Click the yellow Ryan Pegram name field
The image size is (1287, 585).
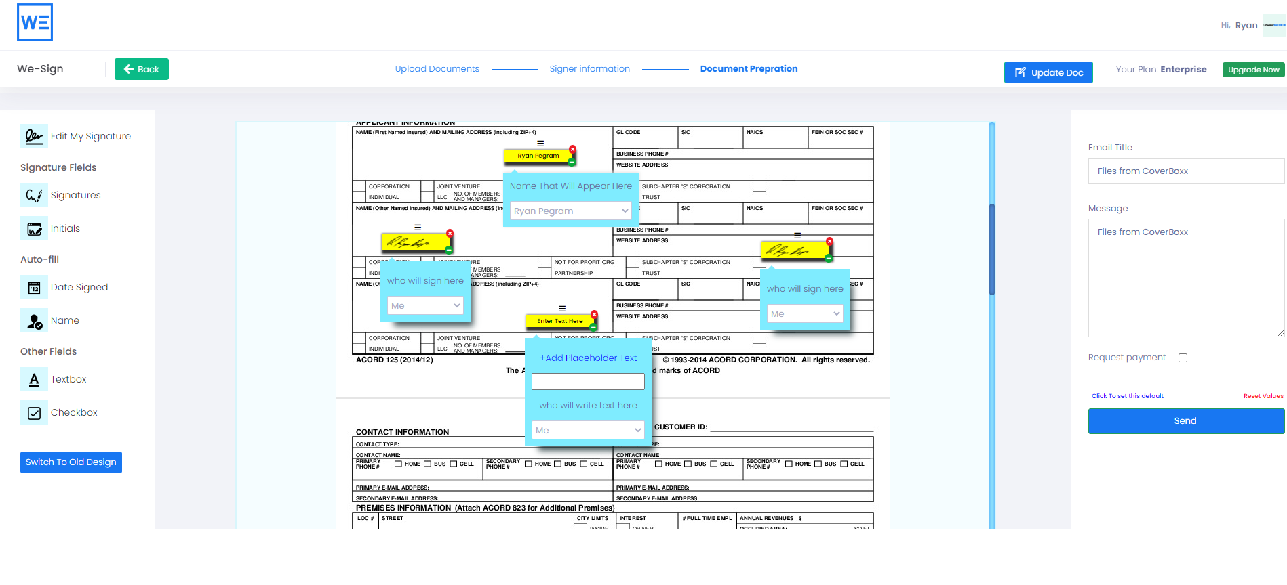pos(538,156)
